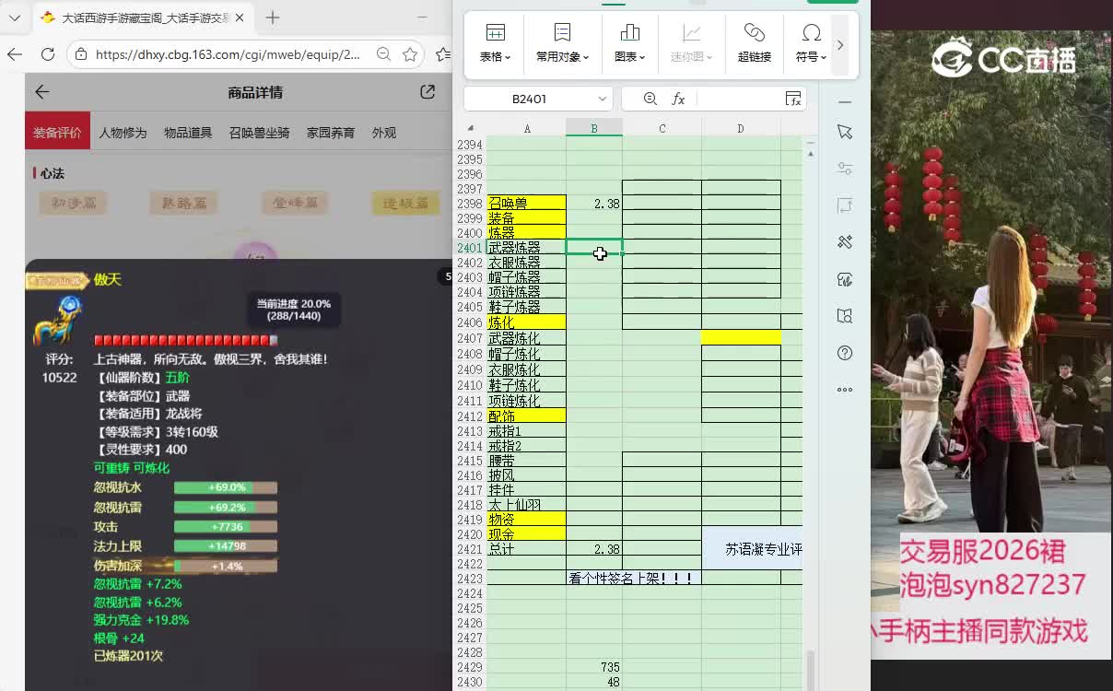Click the browser refresh icon
1113x691 pixels.
[x=48, y=54]
